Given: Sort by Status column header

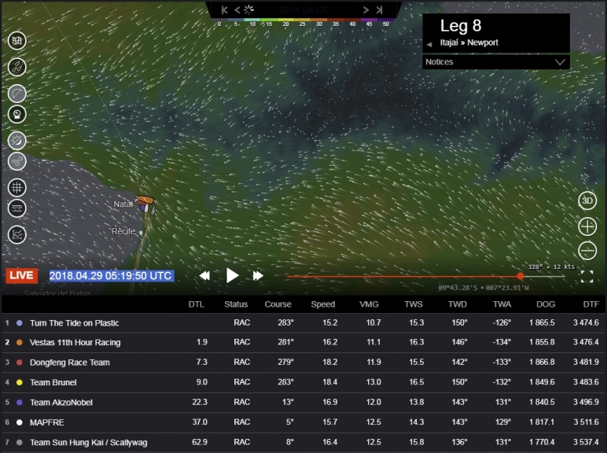Looking at the screenshot, I should 236,304.
